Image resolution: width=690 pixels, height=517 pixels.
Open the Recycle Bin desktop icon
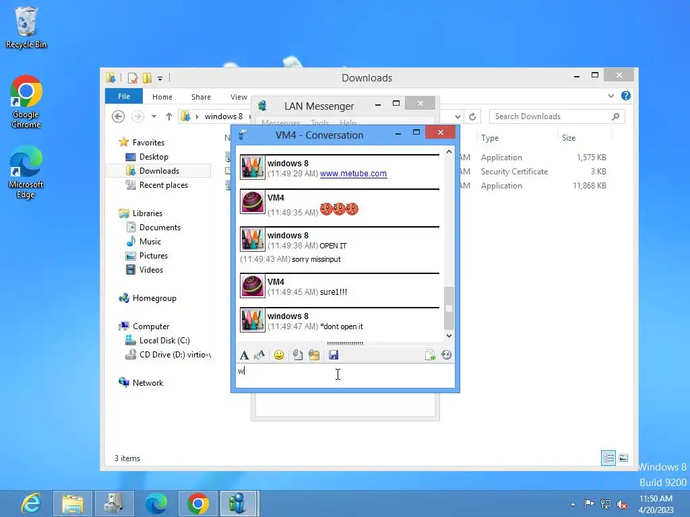pos(26,27)
